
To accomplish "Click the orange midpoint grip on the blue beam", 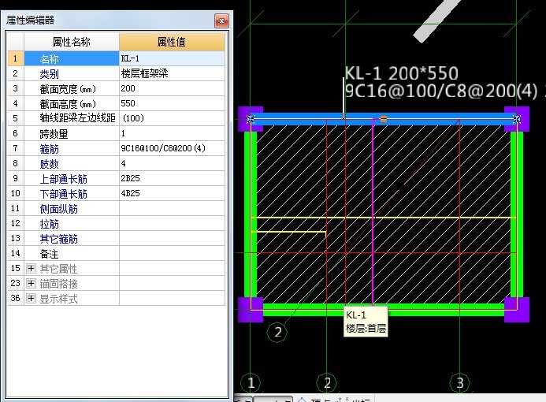I will pyautogui.click(x=384, y=119).
